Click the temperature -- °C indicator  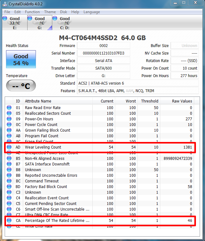click(x=21, y=86)
